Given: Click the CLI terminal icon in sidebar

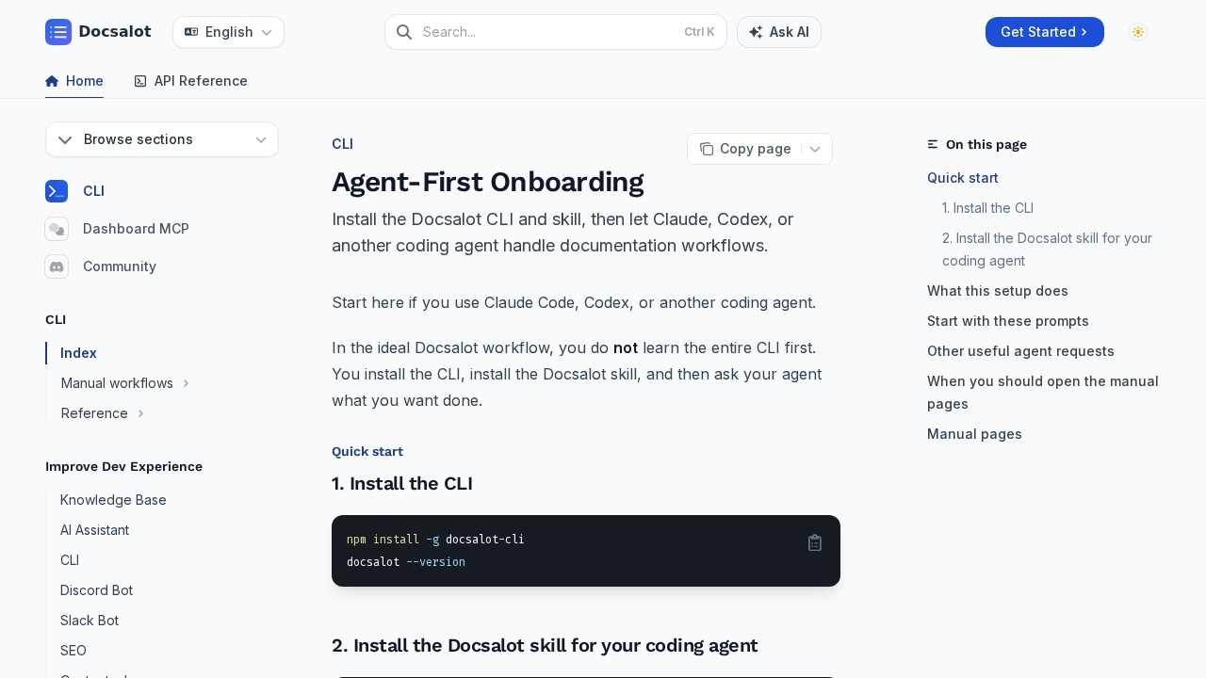Looking at the screenshot, I should coord(57,191).
